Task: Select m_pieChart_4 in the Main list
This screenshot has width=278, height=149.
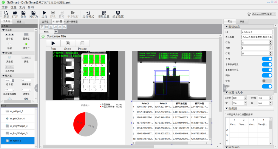Action: pyautogui.click(x=18, y=119)
